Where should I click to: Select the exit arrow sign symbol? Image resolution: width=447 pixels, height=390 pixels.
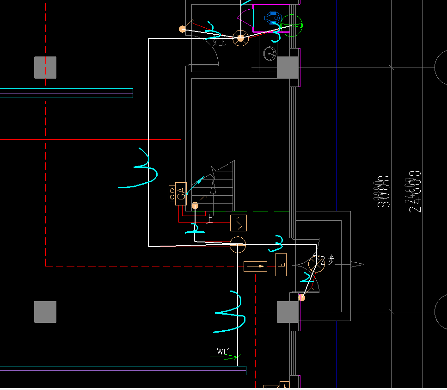point(255,266)
